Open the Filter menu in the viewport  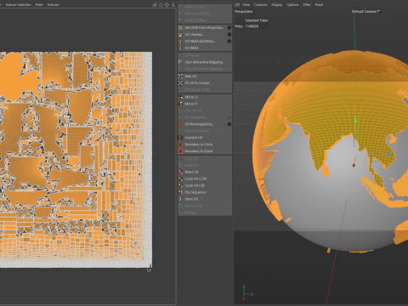307,4
